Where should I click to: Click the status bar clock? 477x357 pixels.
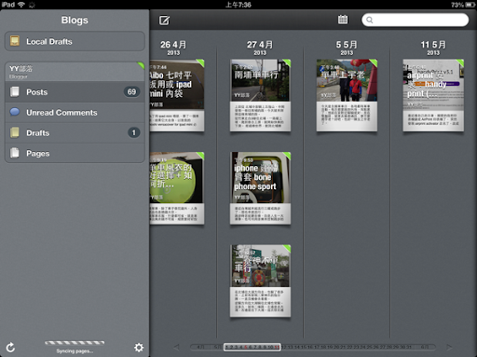[x=238, y=5]
